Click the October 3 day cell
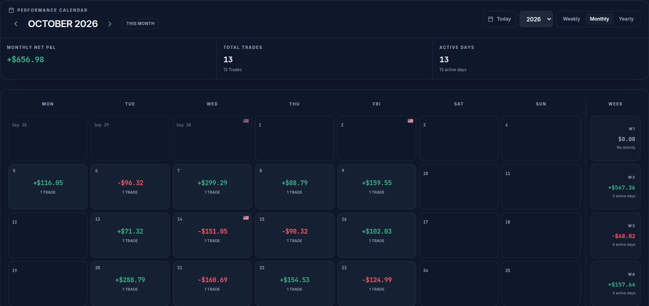The image size is (649, 306). [459, 138]
